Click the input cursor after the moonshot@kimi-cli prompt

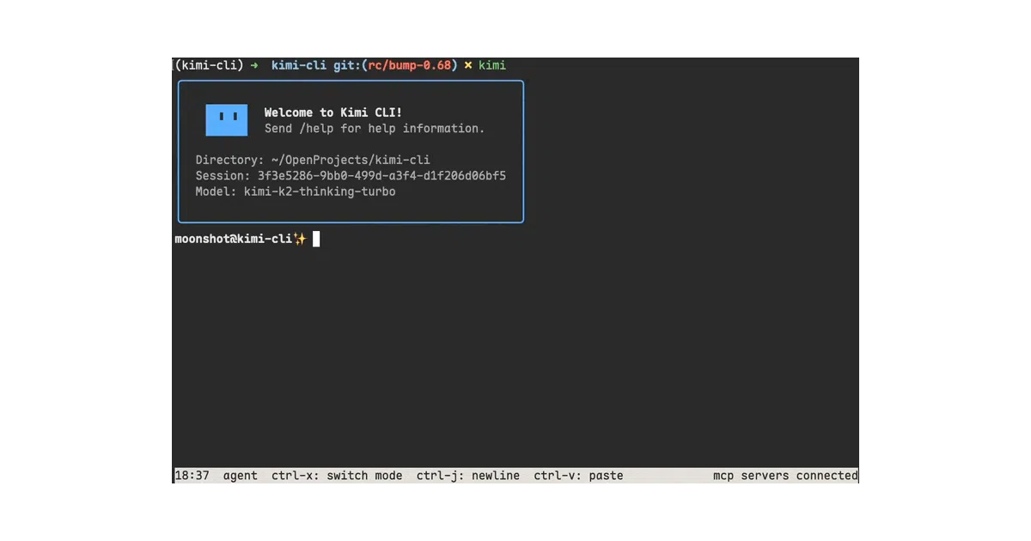point(316,239)
